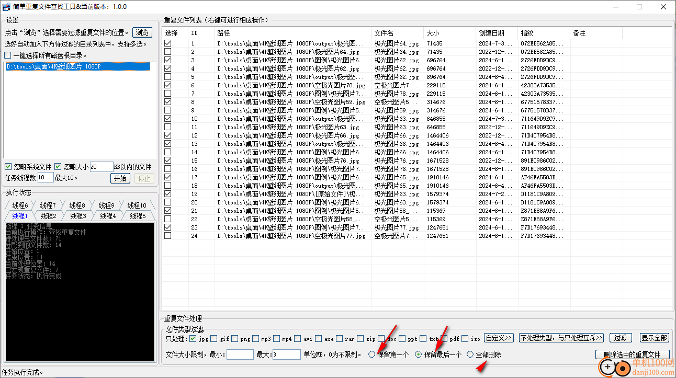
Task: Sort by the 大小 column header
Action: point(450,33)
